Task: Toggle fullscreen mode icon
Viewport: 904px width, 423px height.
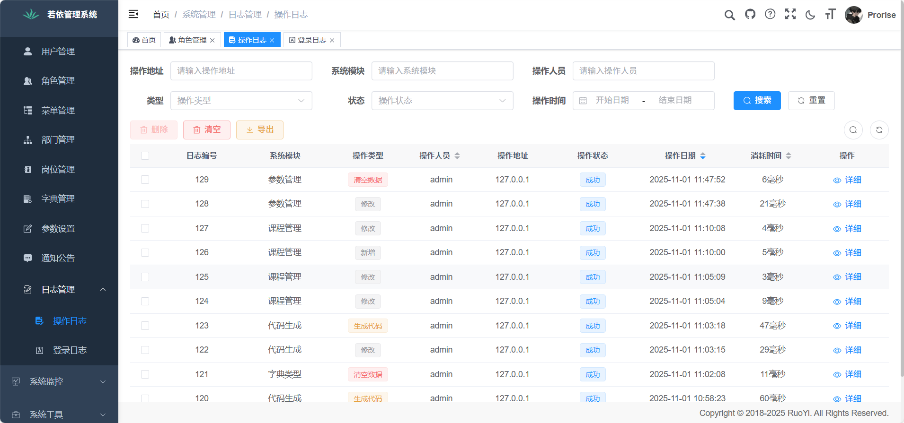Action: [x=790, y=14]
